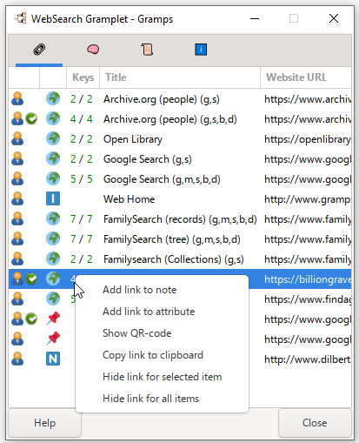The image size is (359, 443).
Task: Click globe icon in Google Search (g,m,s,b,d) row
Action: tap(53, 178)
